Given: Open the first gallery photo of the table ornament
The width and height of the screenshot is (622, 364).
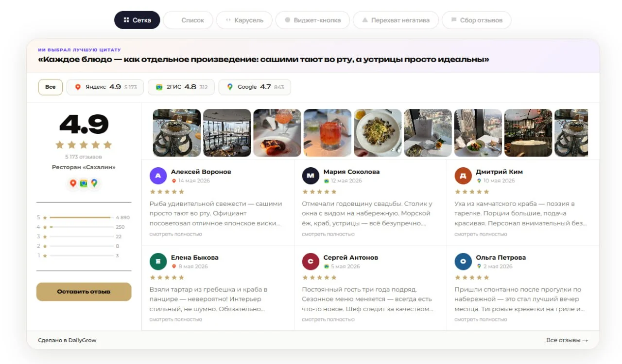Looking at the screenshot, I should [x=177, y=133].
